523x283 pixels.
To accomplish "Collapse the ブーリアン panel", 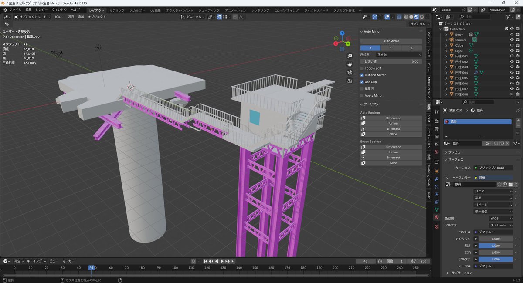I will pos(371,104).
